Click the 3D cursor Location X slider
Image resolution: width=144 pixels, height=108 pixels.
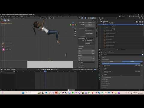(x=86, y=50)
